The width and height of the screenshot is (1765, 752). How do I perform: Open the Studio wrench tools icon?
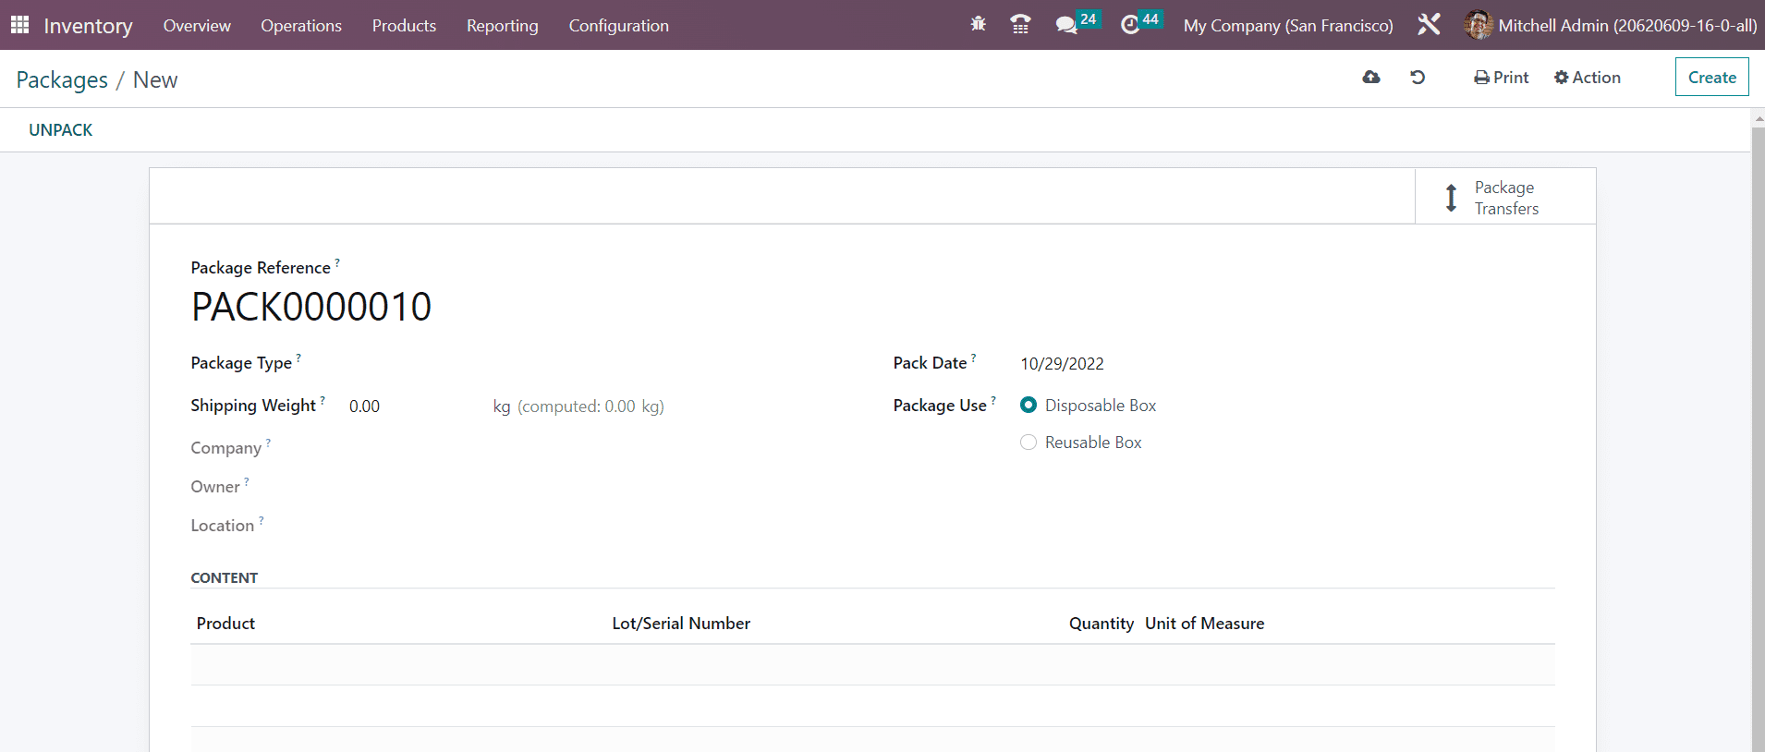coord(1429,25)
